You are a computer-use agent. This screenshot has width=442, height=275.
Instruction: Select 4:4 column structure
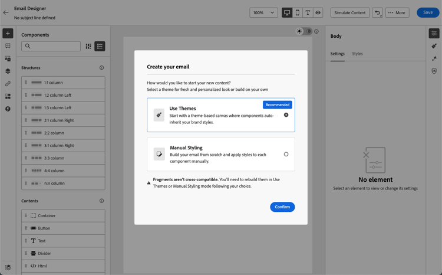tap(63, 171)
